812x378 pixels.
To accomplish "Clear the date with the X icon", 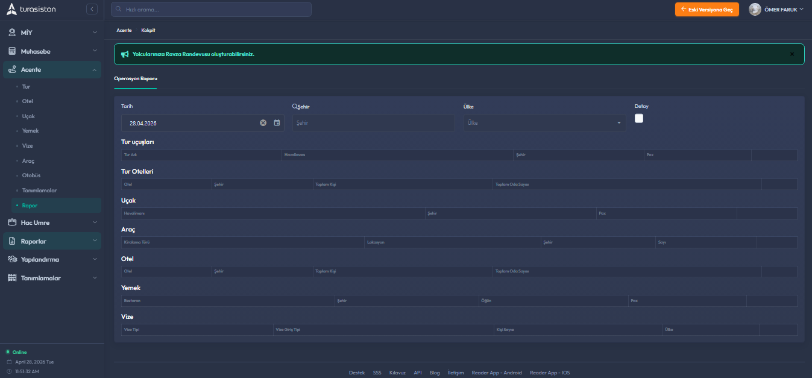I will [x=263, y=123].
